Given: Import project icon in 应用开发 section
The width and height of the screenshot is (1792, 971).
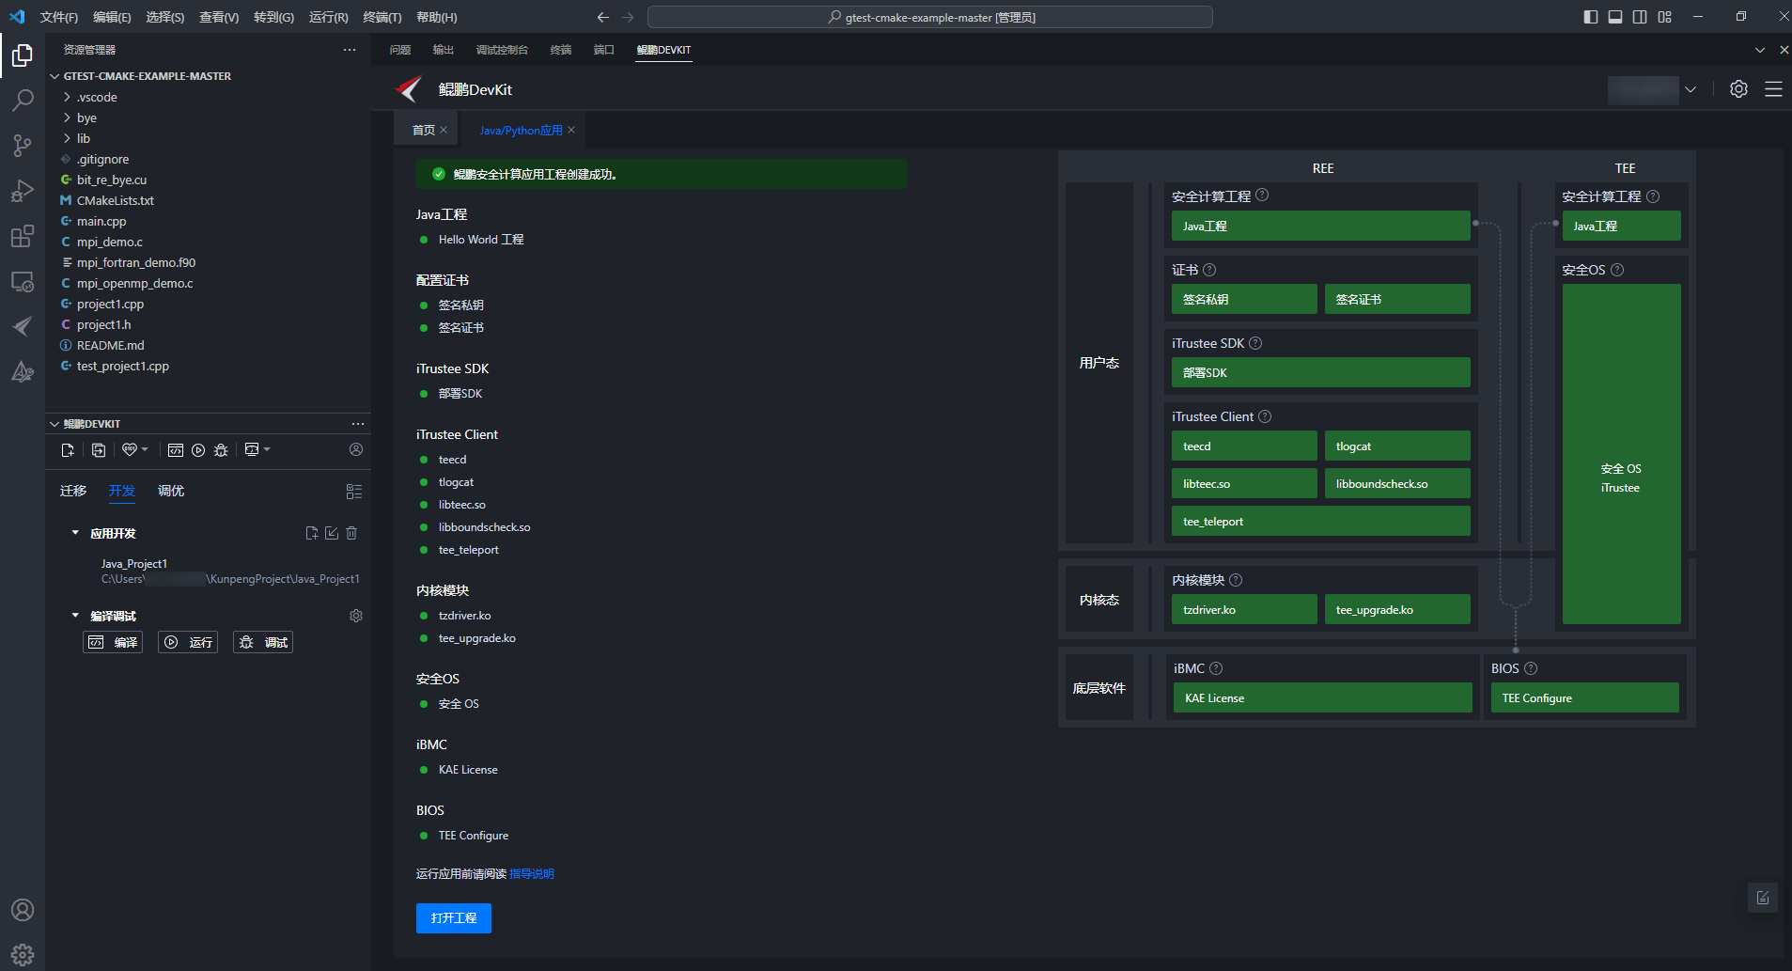Looking at the screenshot, I should pyautogui.click(x=332, y=533).
